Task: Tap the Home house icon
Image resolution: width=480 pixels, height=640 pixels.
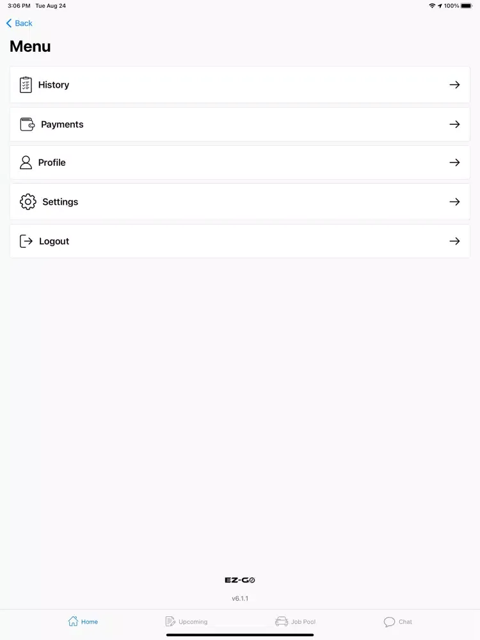Action: pyautogui.click(x=73, y=621)
